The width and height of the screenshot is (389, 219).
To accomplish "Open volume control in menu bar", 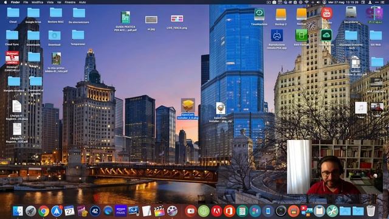I will click(x=318, y=2).
